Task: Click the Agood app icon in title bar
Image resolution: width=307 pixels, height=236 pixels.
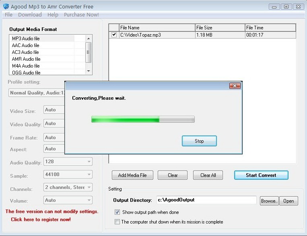Action: tap(6, 6)
